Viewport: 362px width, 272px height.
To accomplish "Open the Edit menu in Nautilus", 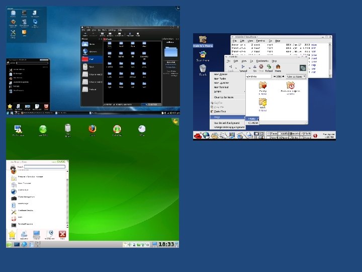I will pos(236,61).
